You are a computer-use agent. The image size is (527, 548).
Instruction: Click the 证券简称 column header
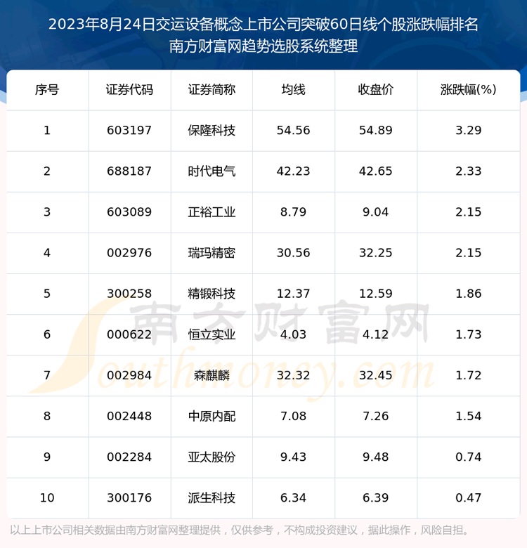(212, 90)
